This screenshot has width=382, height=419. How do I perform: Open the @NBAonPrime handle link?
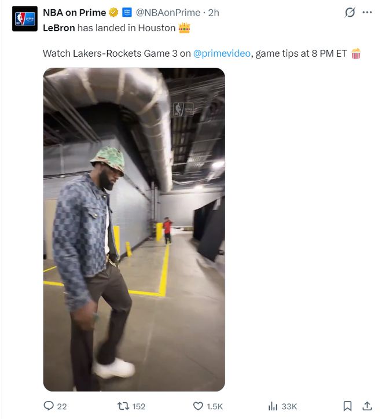[x=168, y=13]
